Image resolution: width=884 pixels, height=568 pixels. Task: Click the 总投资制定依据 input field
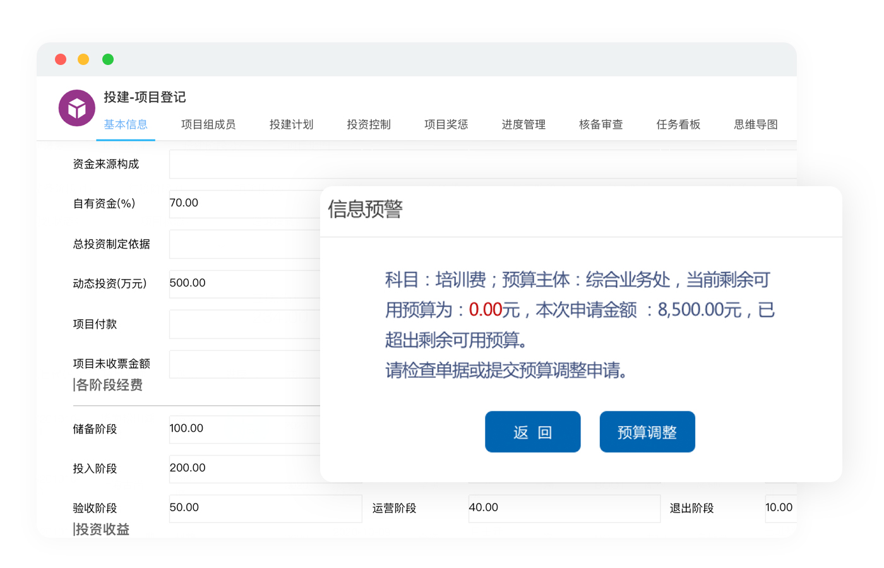tap(245, 244)
